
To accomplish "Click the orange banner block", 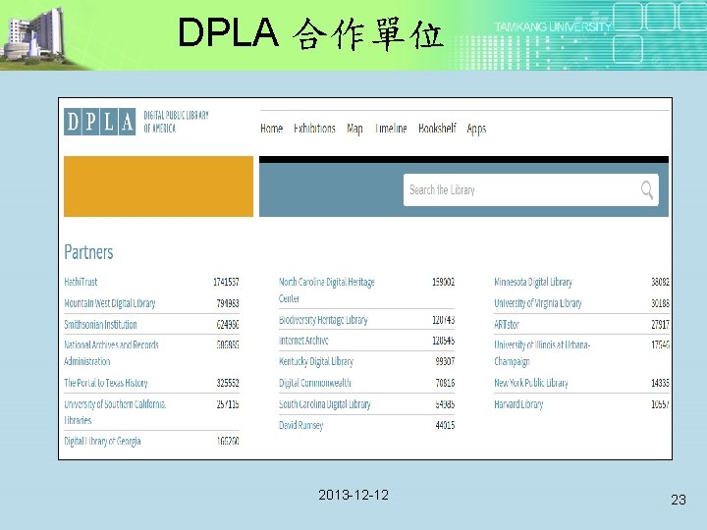I will pos(158,186).
